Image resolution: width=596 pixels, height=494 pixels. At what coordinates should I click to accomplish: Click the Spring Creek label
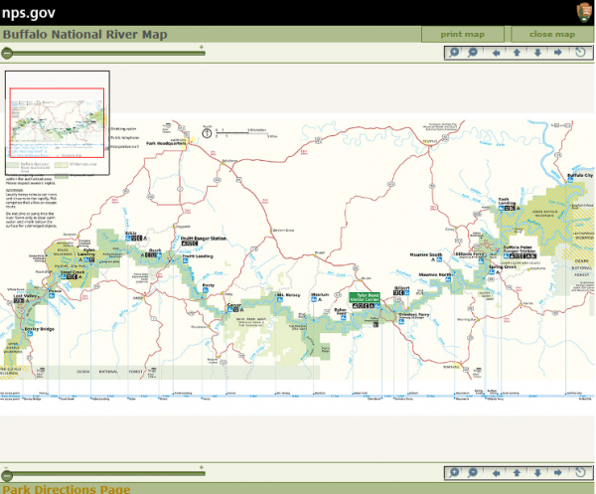(503, 267)
